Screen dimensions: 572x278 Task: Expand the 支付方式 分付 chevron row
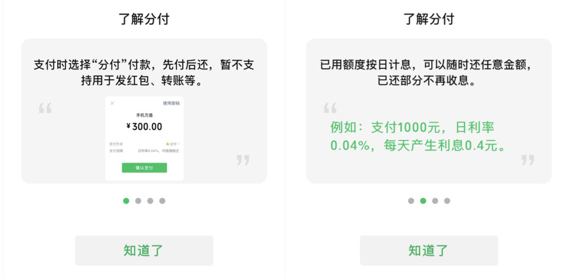(144, 144)
